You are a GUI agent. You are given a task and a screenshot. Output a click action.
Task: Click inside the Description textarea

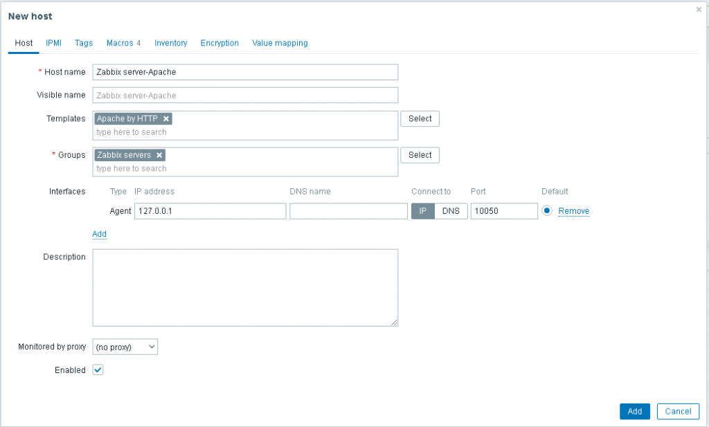245,288
